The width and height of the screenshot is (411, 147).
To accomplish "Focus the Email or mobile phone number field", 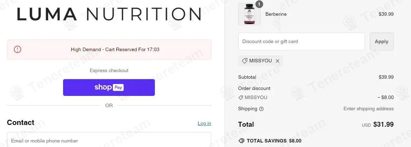I will coord(109,141).
